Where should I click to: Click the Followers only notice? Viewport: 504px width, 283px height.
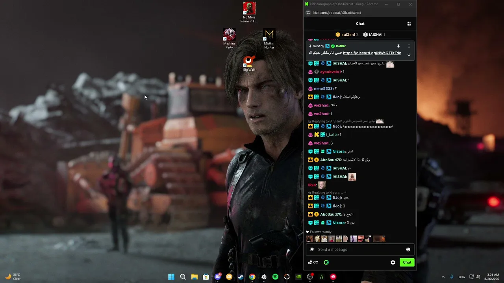coord(319,232)
